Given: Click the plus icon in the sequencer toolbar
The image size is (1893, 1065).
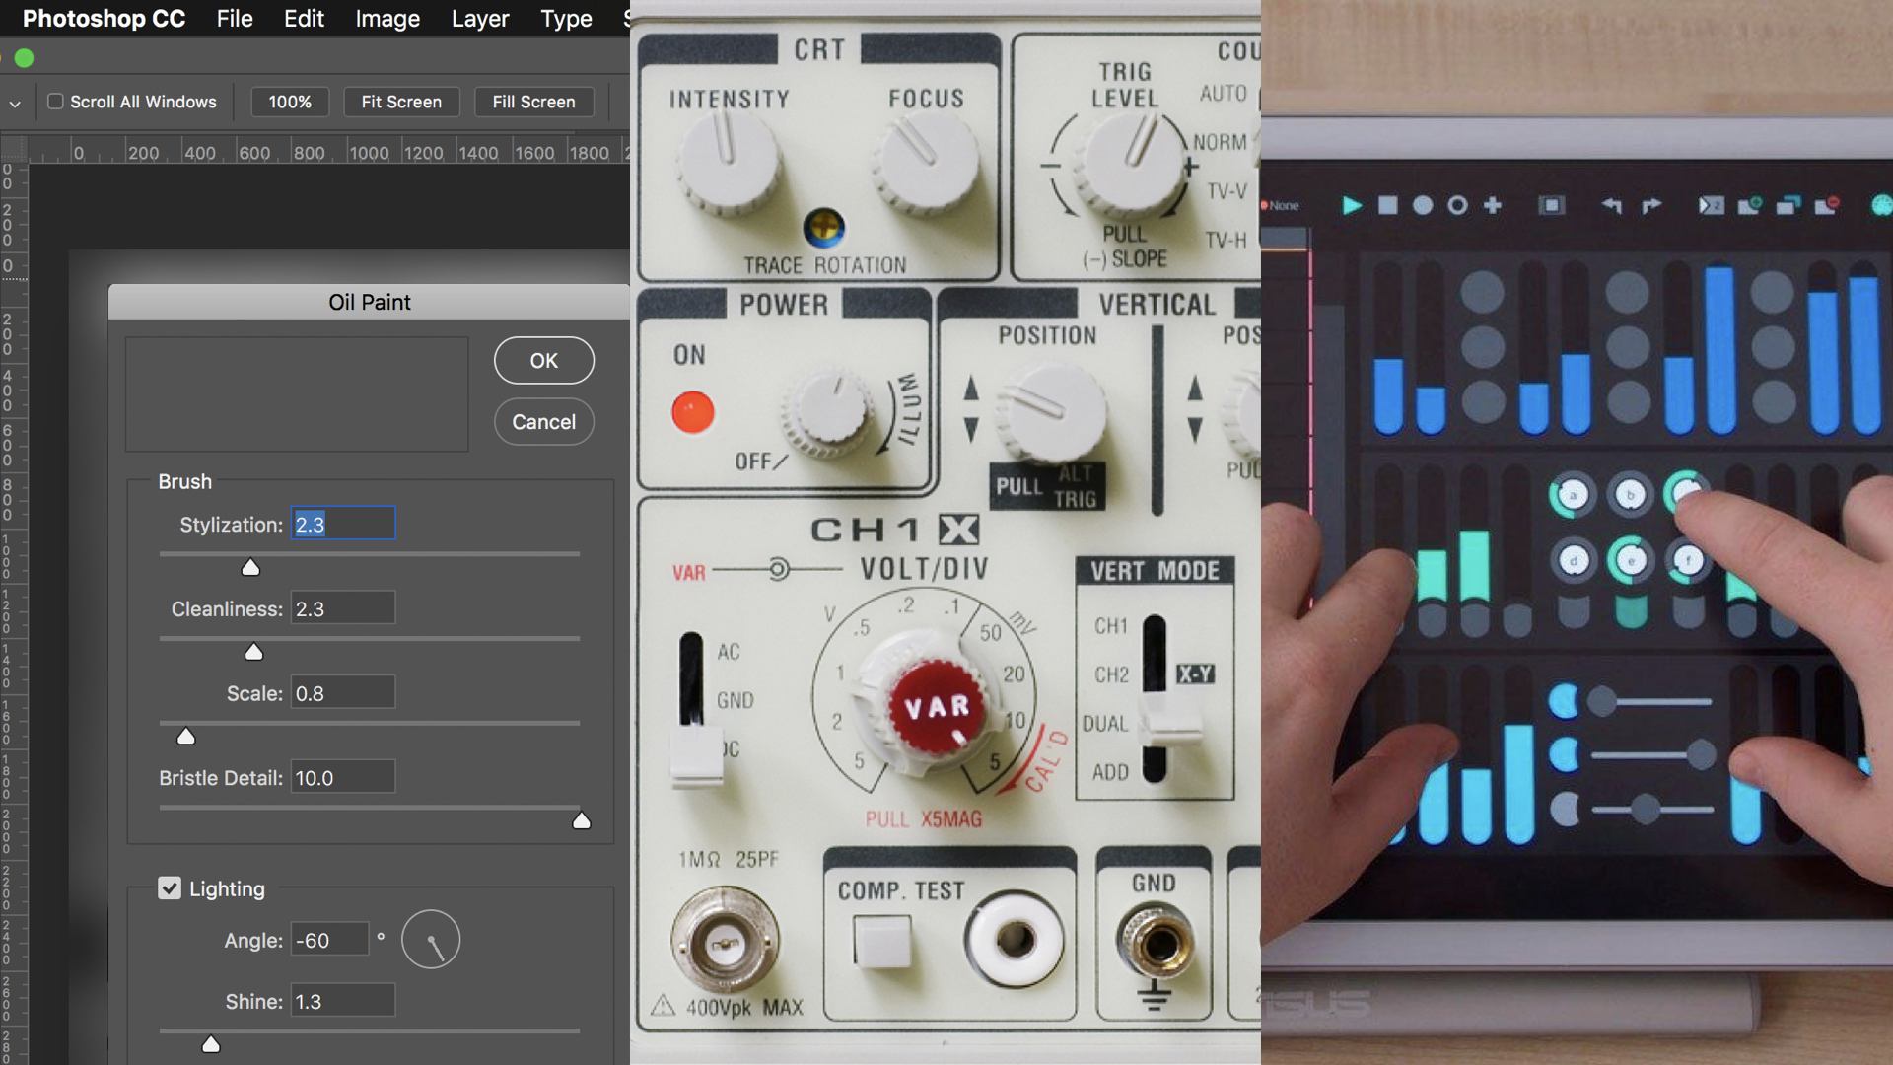Looking at the screenshot, I should click(x=1492, y=205).
